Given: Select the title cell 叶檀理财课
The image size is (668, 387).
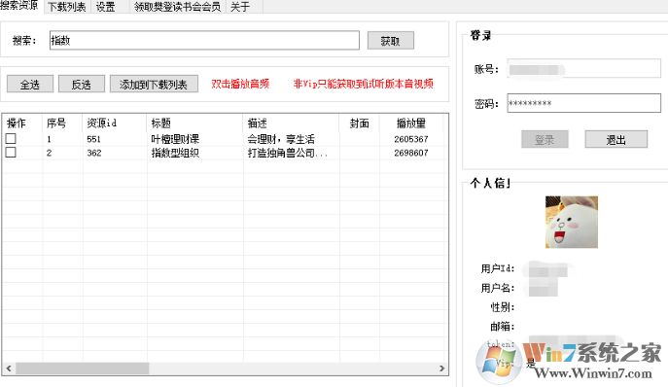Looking at the screenshot, I should pos(175,139).
